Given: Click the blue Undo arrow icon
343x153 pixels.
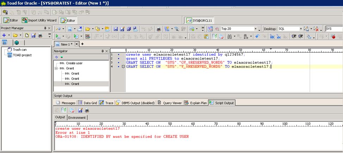Looking at the screenshot, I should 257,37.
